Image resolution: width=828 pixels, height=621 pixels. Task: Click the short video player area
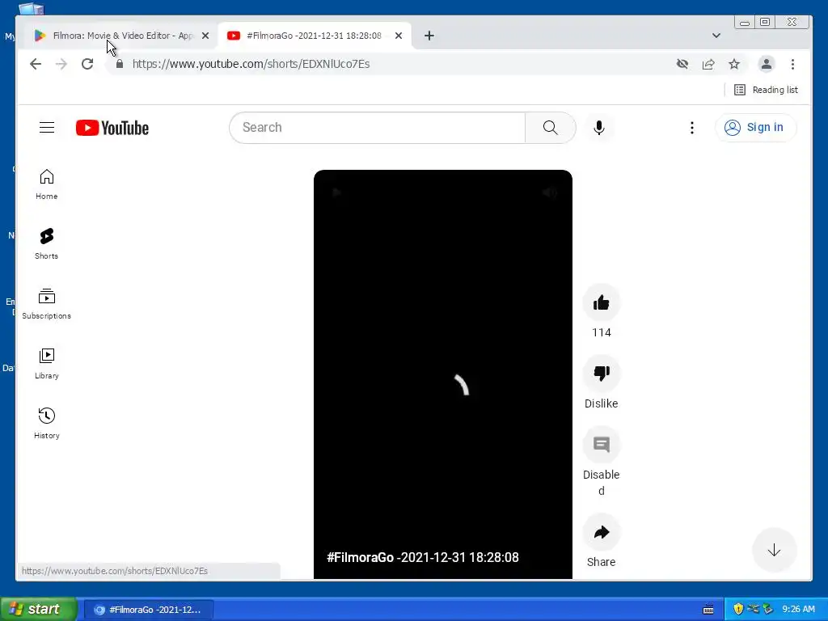(x=442, y=374)
